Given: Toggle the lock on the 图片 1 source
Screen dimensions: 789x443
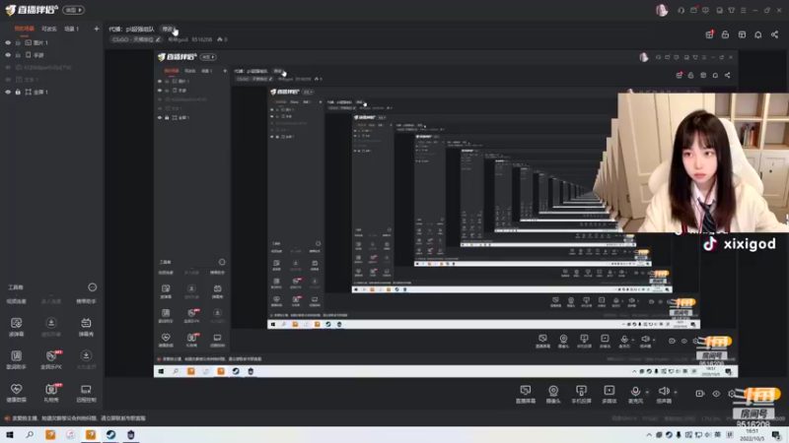Looking at the screenshot, I should (18, 42).
